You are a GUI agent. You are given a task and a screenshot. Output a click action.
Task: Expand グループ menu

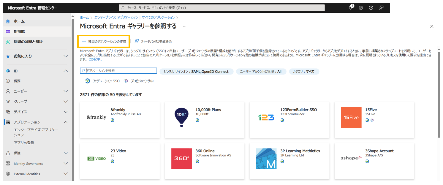66,102
